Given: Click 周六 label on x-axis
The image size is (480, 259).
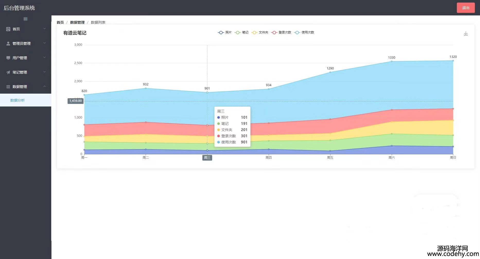Looking at the screenshot, I should point(391,157).
